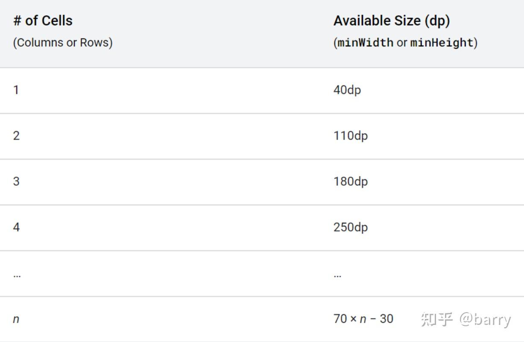Click the '250dp' size value
524x342 pixels.
351,227
